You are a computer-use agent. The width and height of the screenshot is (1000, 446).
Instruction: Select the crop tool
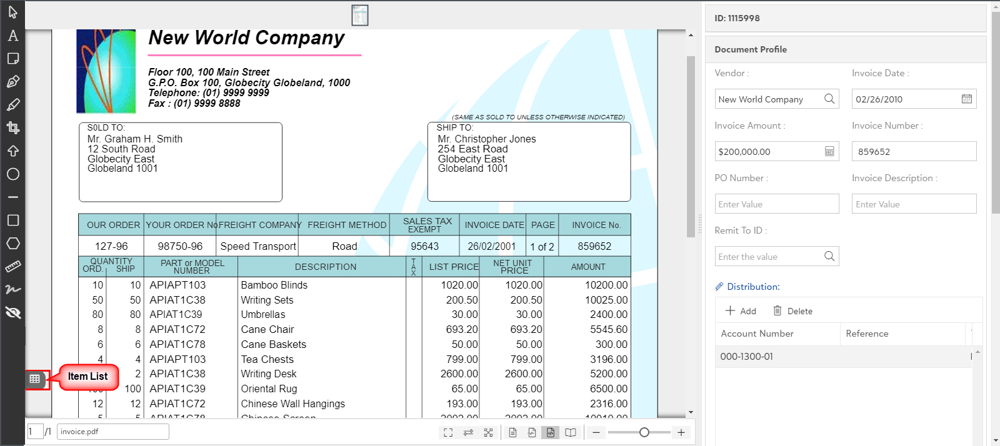pos(12,128)
